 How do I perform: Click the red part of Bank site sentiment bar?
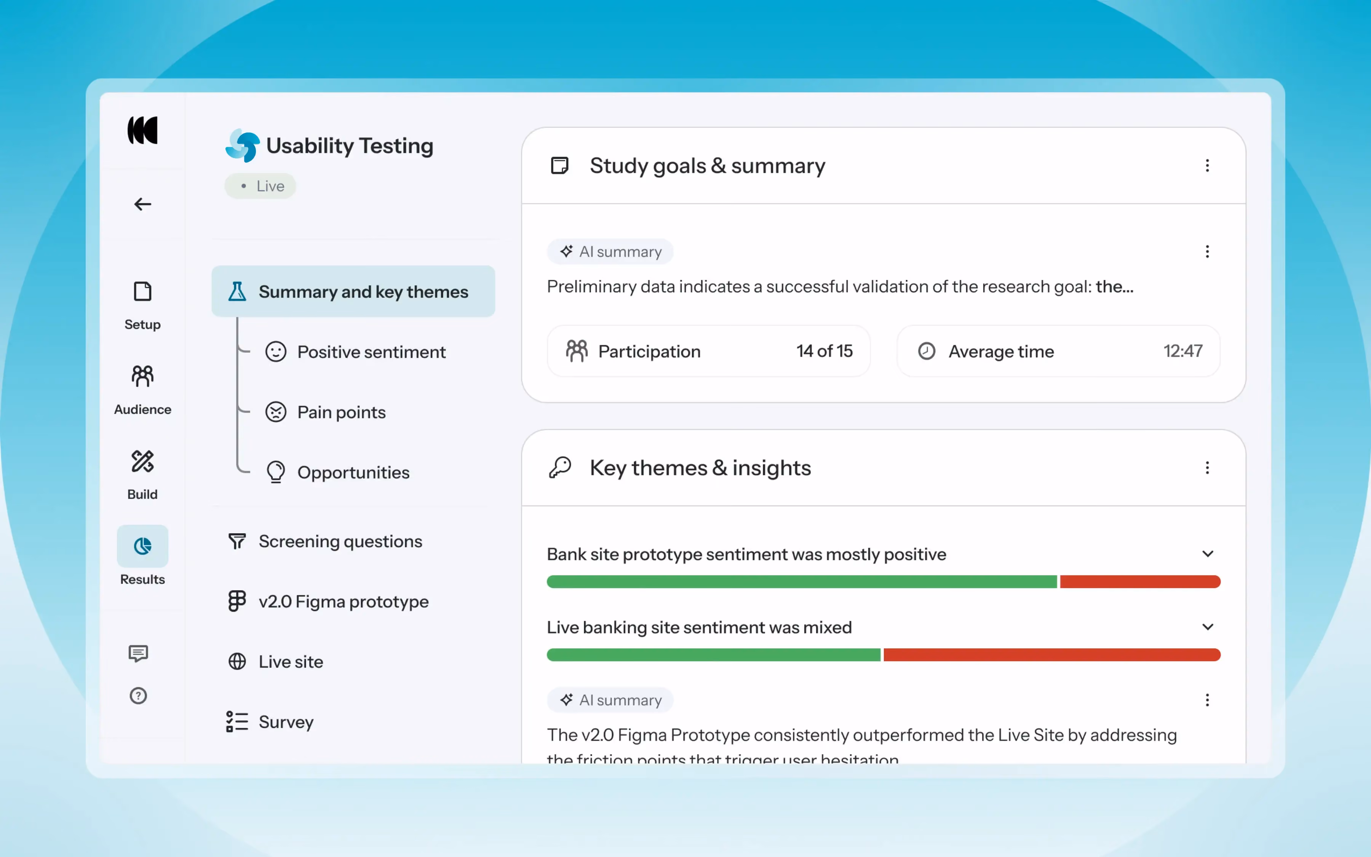(x=1140, y=582)
